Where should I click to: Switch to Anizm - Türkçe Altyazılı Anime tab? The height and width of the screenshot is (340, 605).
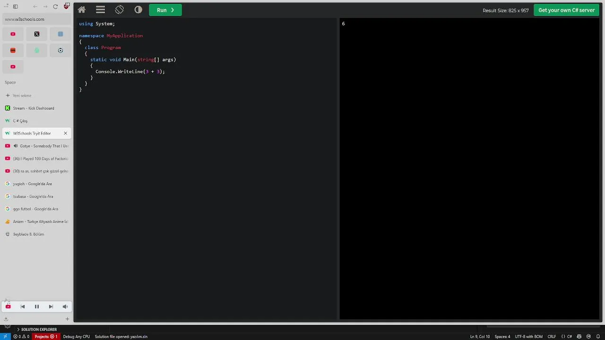37,221
